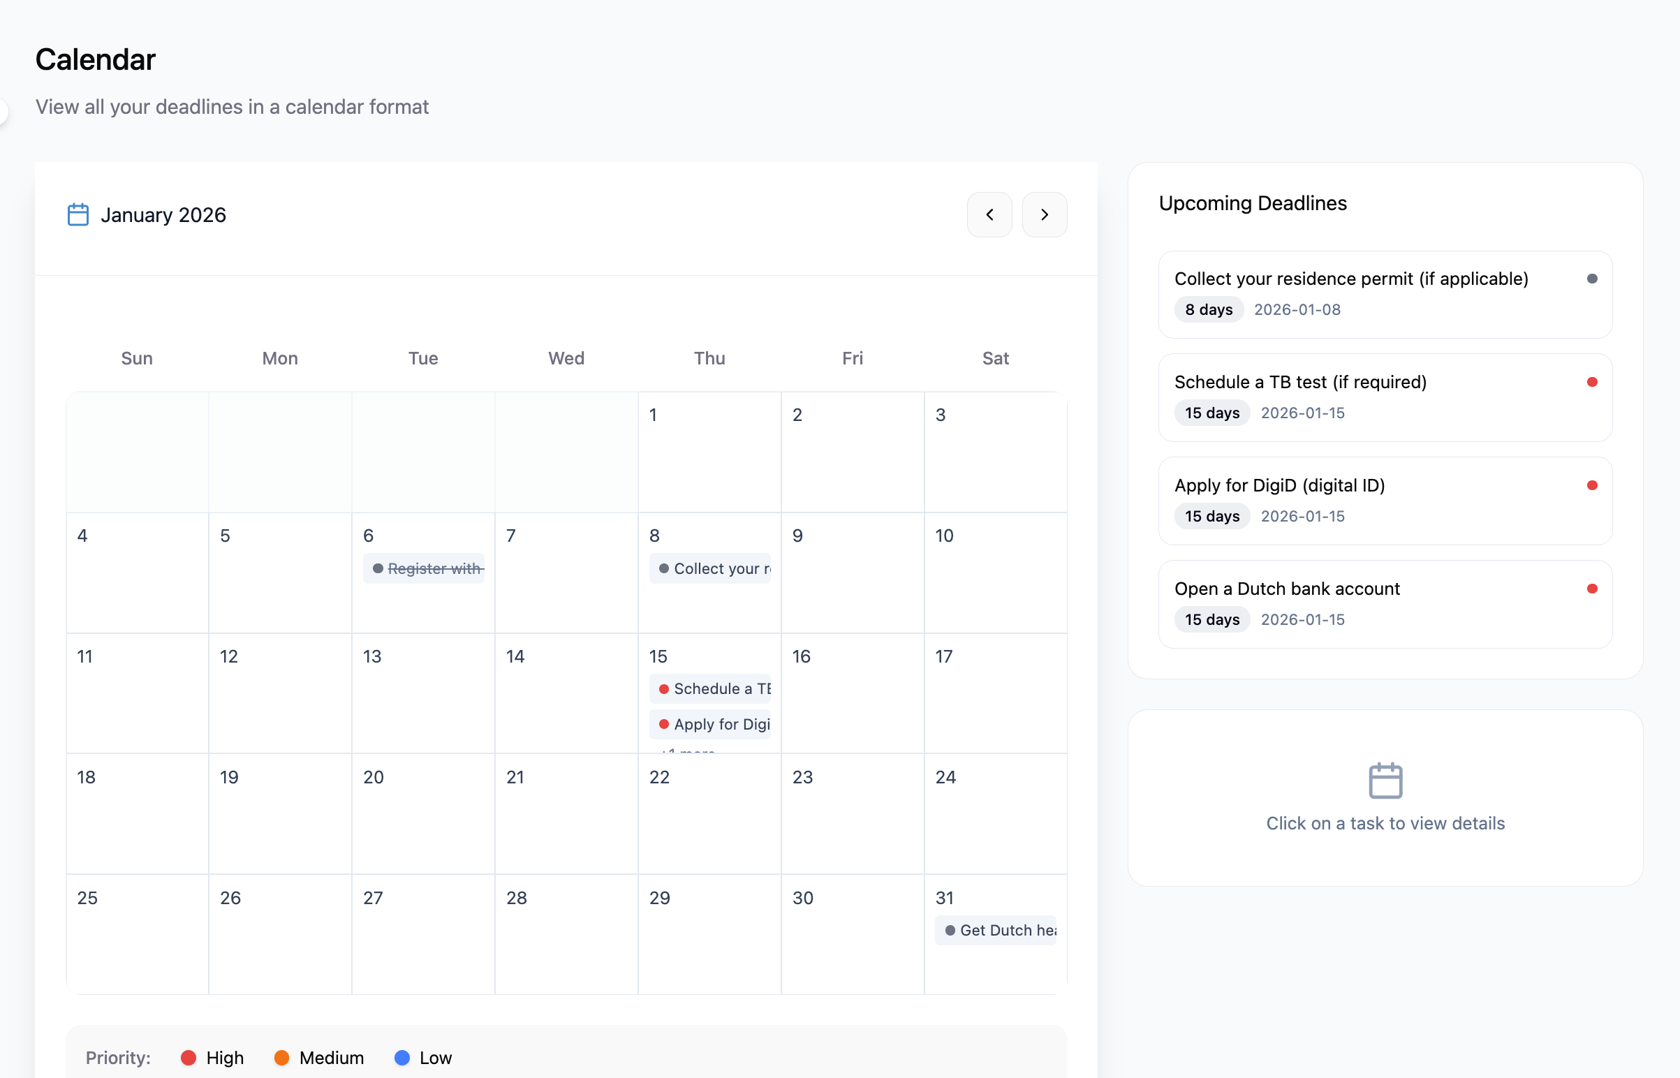Image resolution: width=1680 pixels, height=1078 pixels.
Task: Click the Low priority blue swatch in the legend
Action: (402, 1058)
